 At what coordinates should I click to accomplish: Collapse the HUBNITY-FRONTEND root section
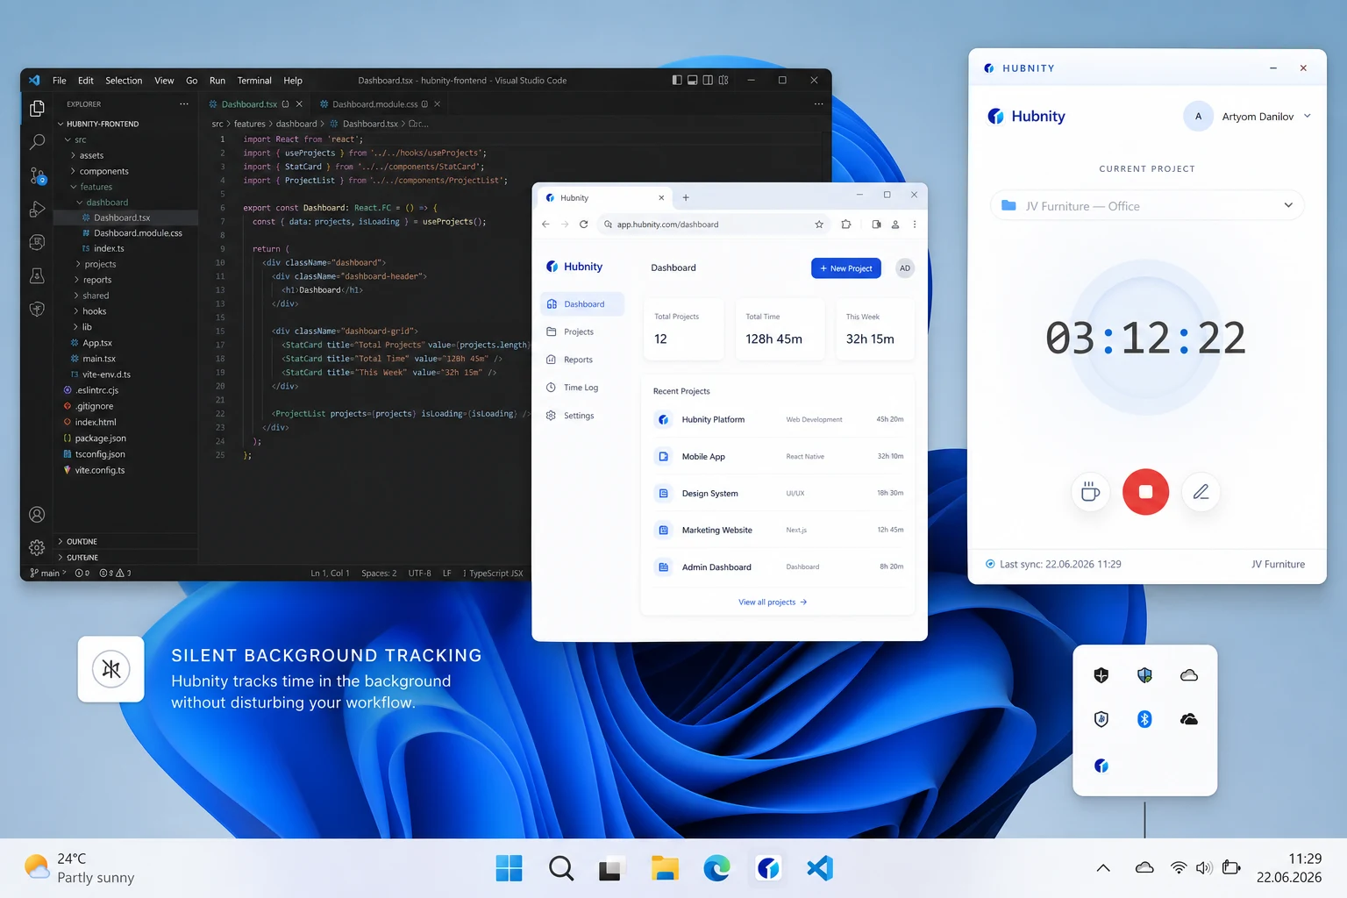[x=97, y=124]
